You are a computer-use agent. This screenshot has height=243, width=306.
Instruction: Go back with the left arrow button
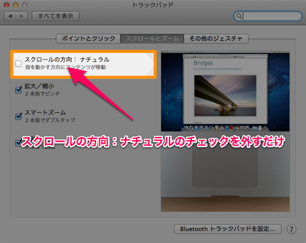(10, 16)
